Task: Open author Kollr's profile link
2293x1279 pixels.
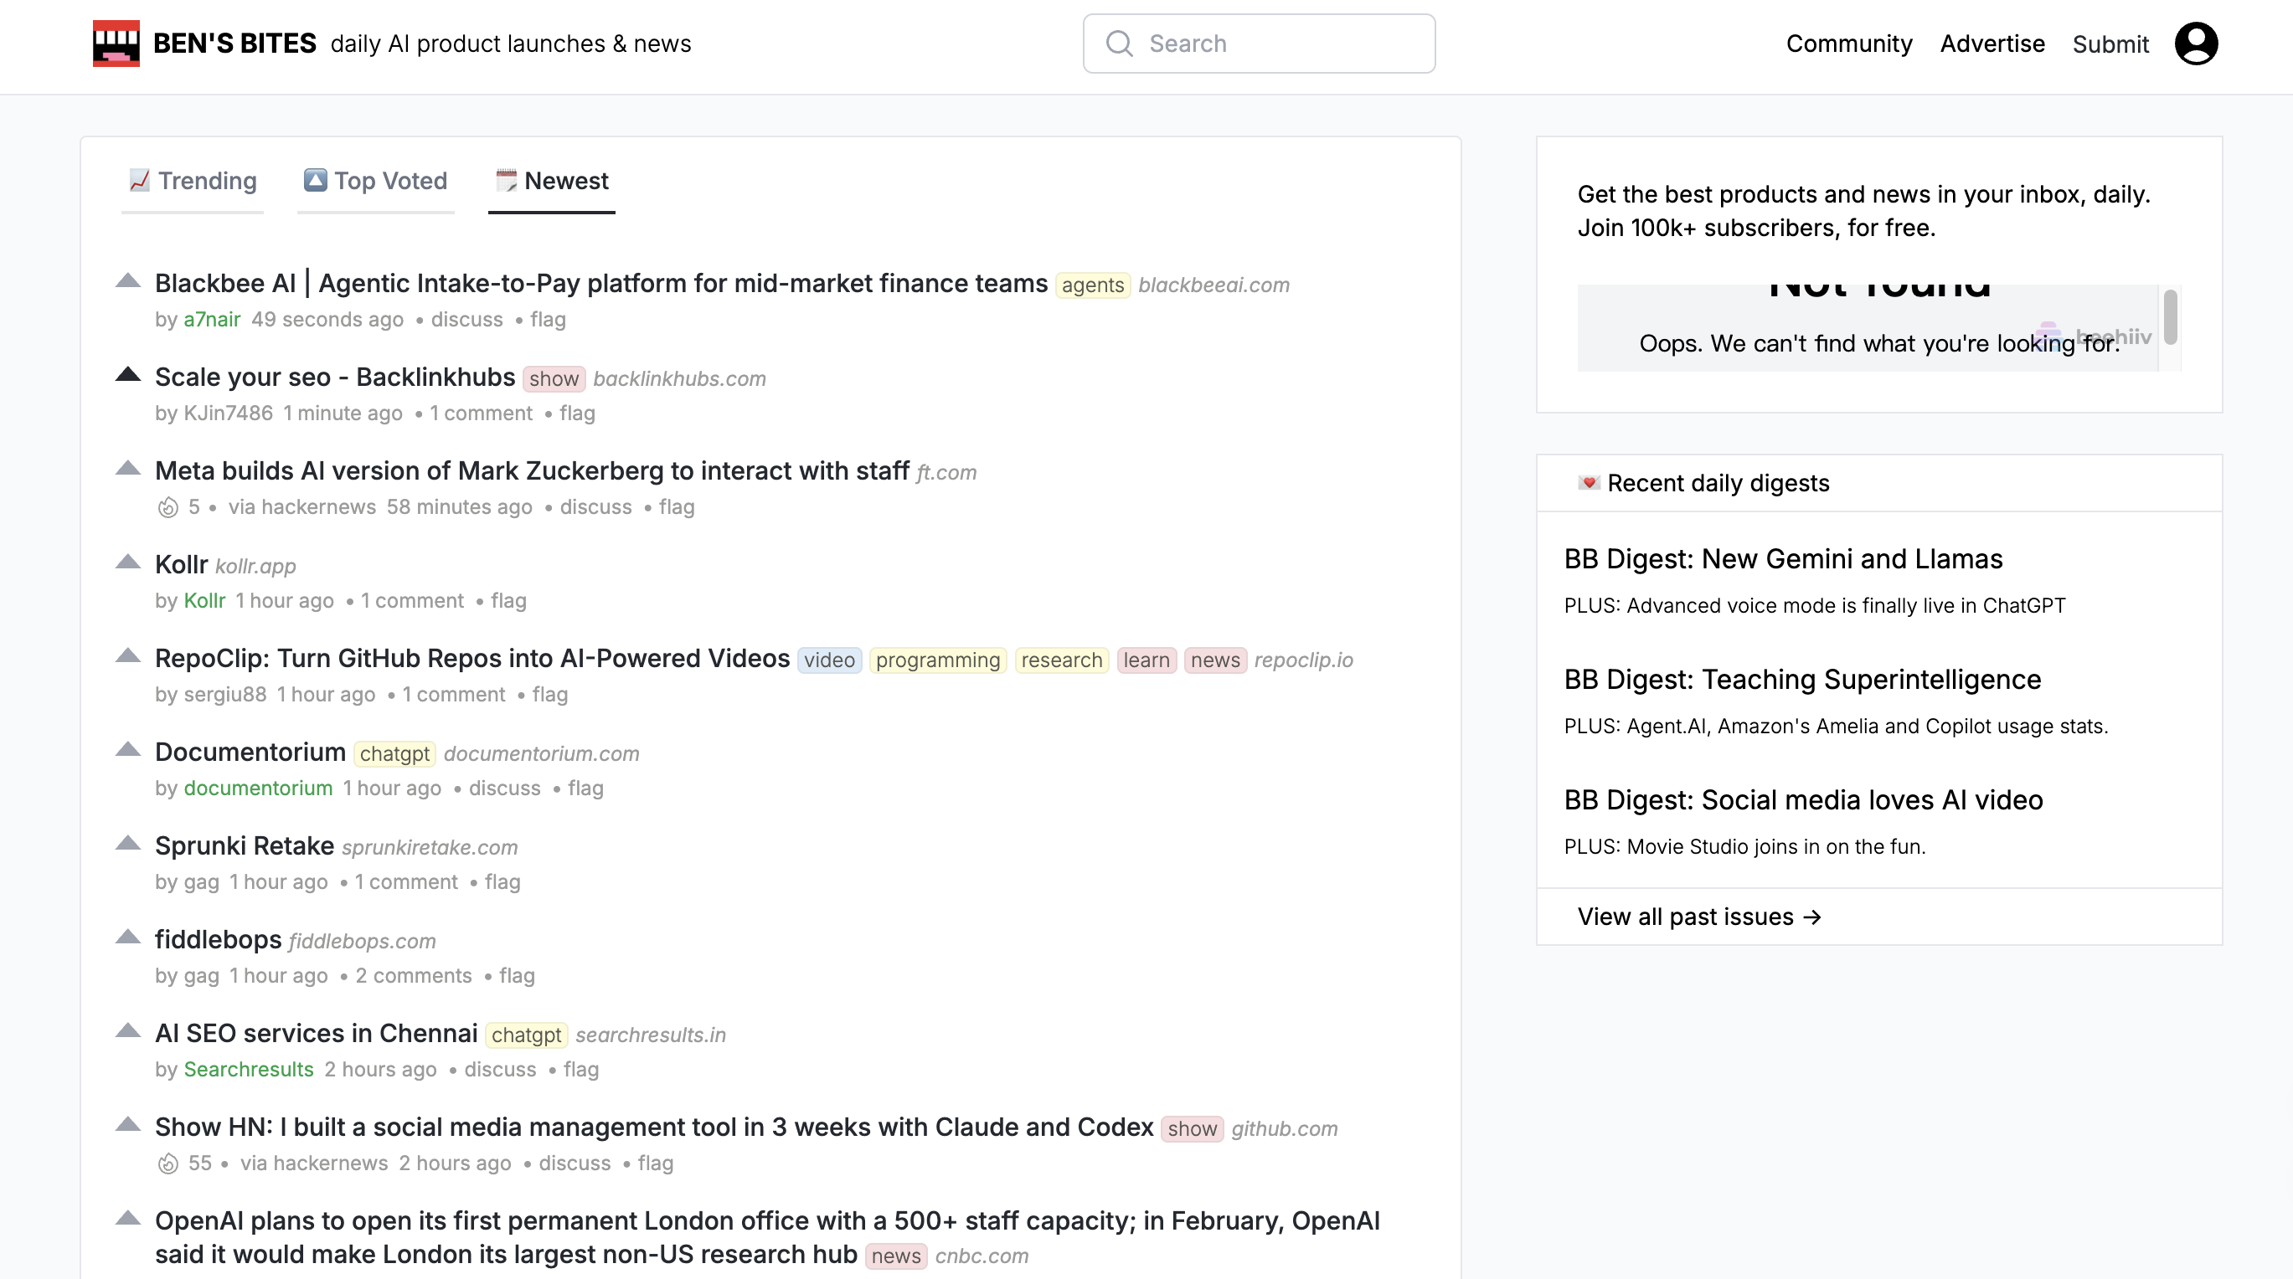Action: click(204, 600)
